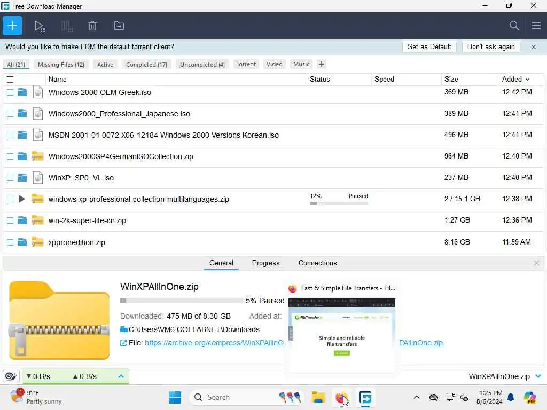Open folder of xppronedition.zip
Viewport: 547px width, 410px height.
22,242
